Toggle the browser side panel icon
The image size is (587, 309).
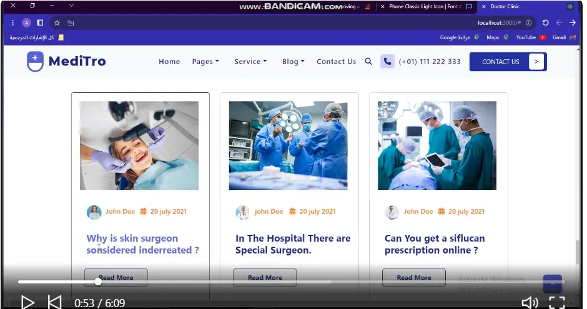(x=40, y=23)
